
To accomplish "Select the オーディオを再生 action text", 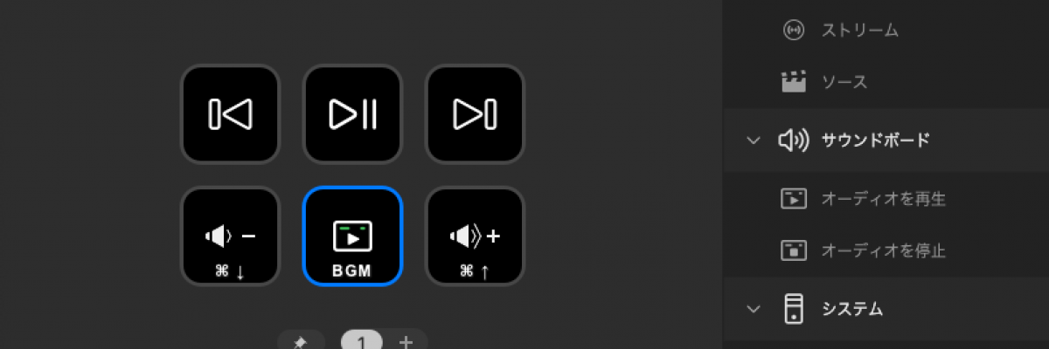I will tap(884, 199).
